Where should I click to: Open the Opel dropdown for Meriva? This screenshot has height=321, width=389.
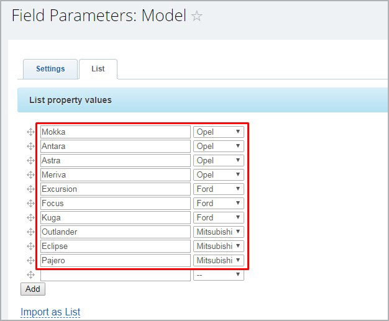pyautogui.click(x=219, y=174)
